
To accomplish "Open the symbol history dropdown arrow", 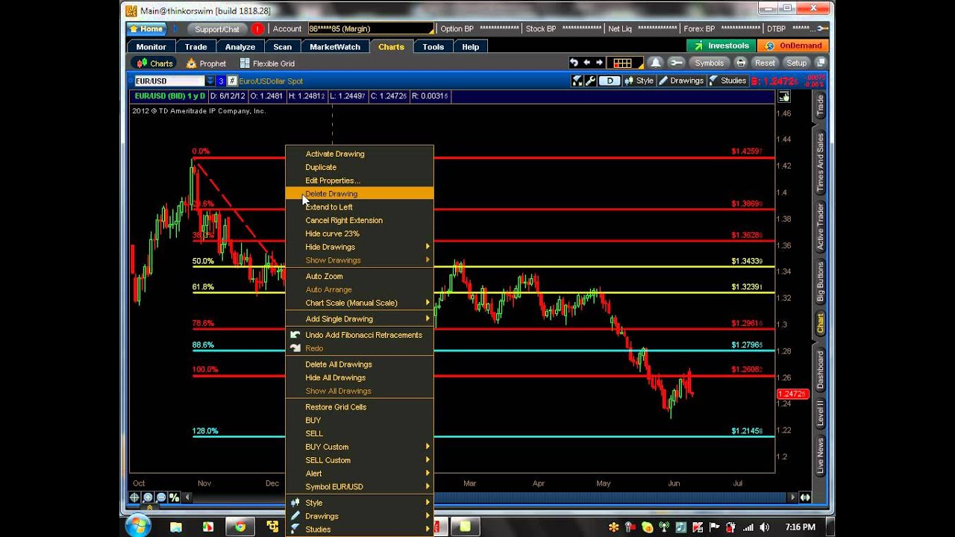I will (x=210, y=81).
